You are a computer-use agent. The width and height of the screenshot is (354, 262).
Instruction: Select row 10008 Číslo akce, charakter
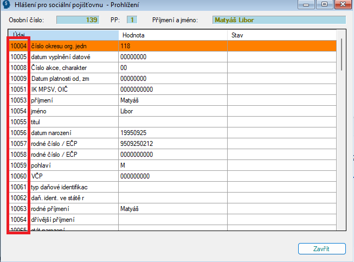[172, 67]
